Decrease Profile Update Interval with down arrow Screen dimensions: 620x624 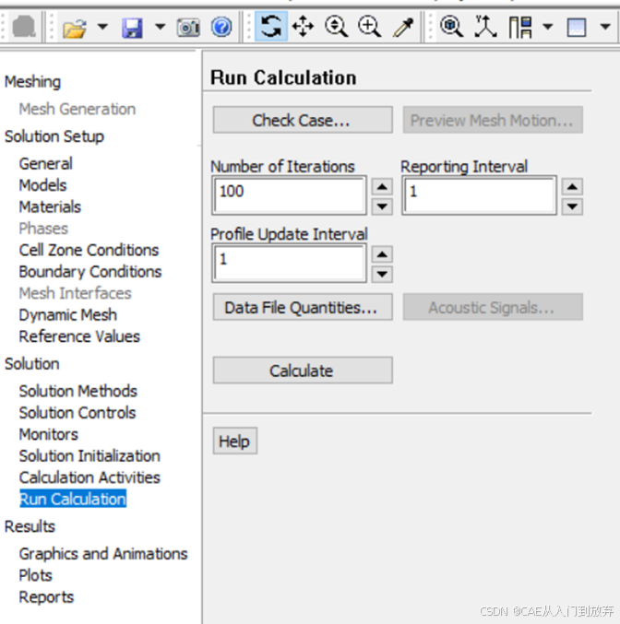click(382, 274)
